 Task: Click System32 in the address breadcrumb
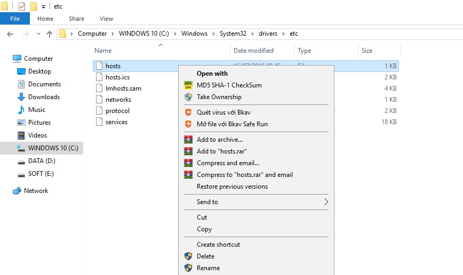coord(233,34)
